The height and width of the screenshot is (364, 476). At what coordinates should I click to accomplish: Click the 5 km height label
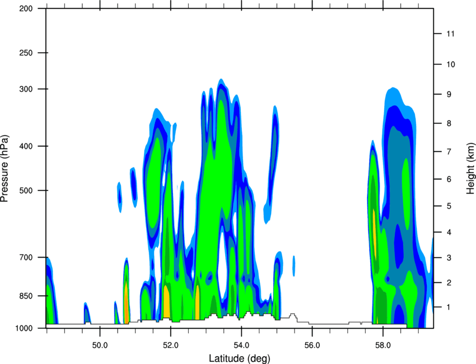[449, 206]
